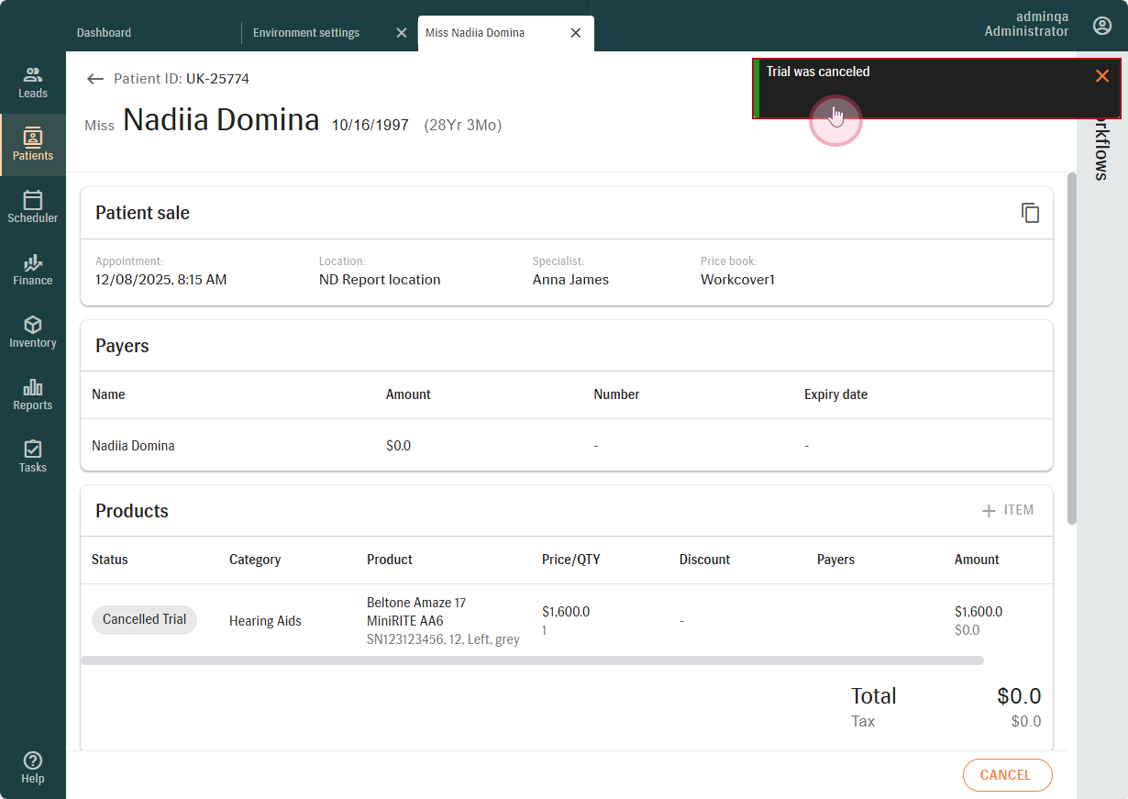
Task: Copy the patient sale details
Action: coord(1030,213)
